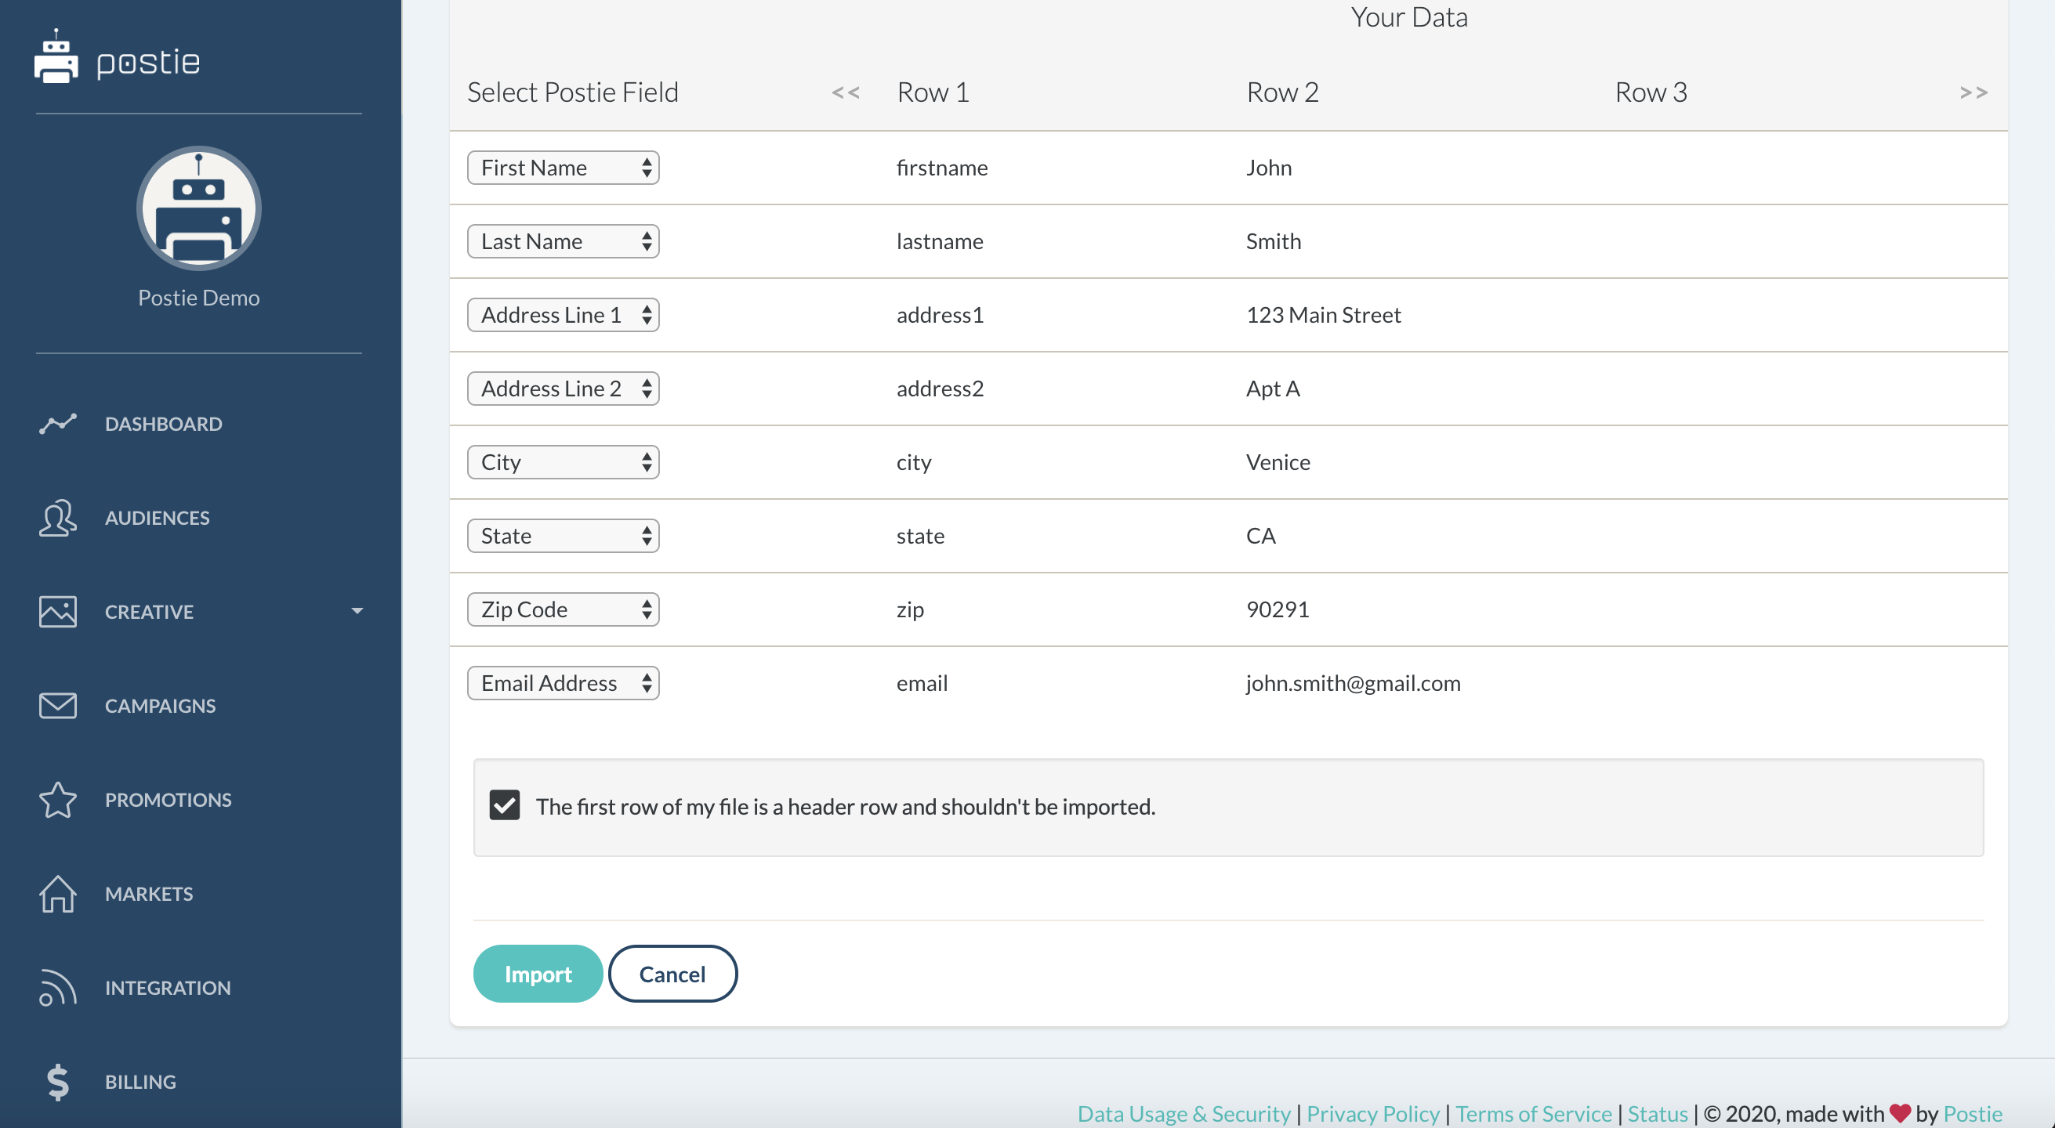Select CAMPAIGNS in the sidebar menu
Screen dimensions: 2055x1128
[x=161, y=706]
